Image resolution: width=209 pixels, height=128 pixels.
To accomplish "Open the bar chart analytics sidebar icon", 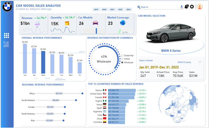I will 6,44.
